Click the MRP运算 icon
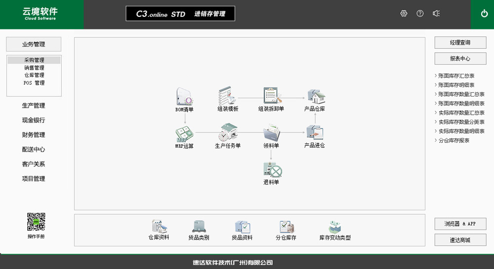 coord(184,133)
